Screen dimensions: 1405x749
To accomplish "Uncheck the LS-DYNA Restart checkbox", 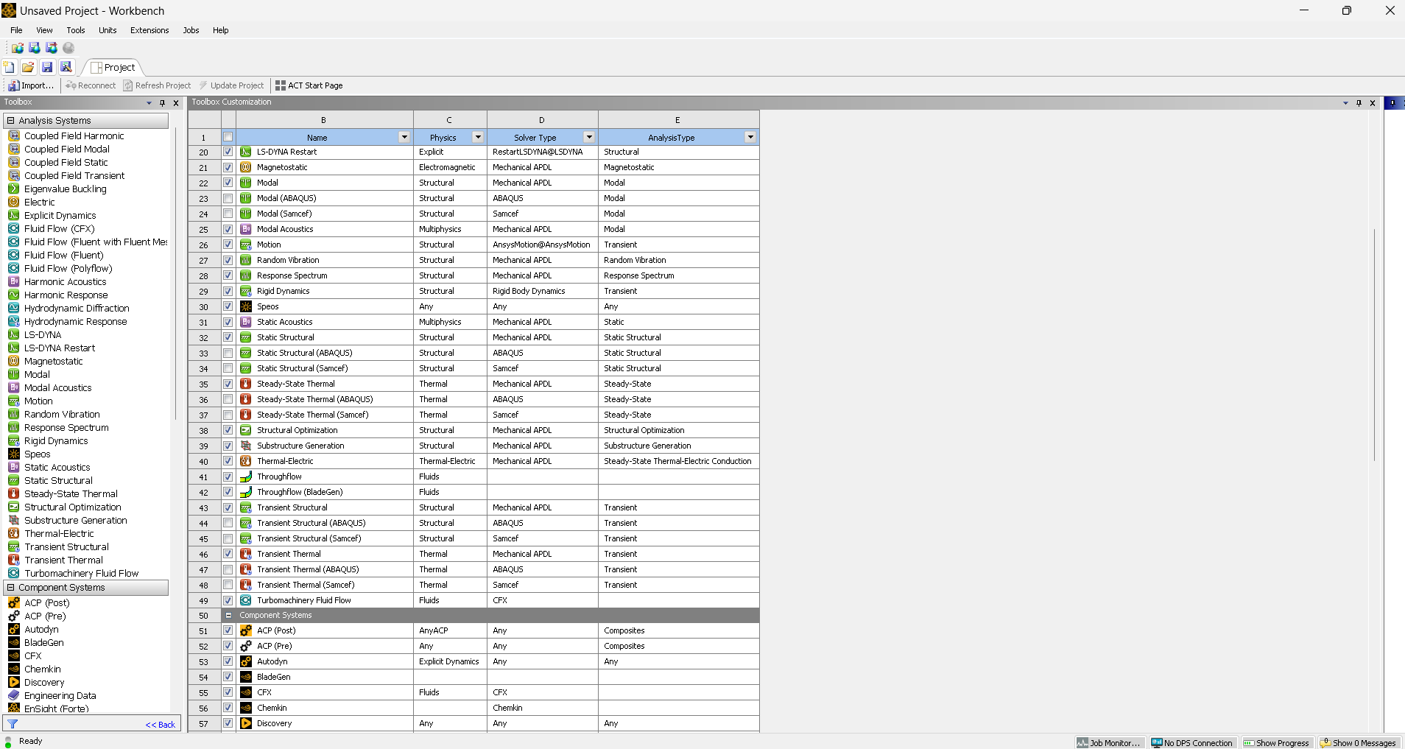I will [228, 152].
